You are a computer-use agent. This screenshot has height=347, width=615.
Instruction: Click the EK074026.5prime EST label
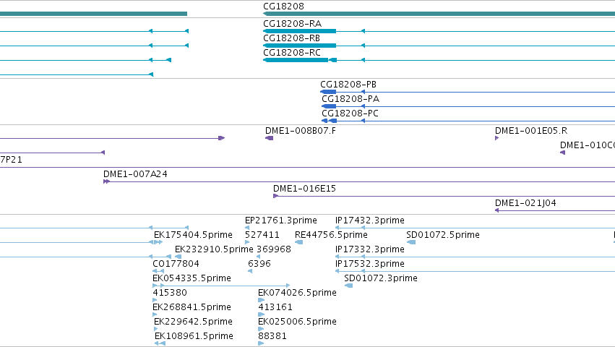[297, 293]
